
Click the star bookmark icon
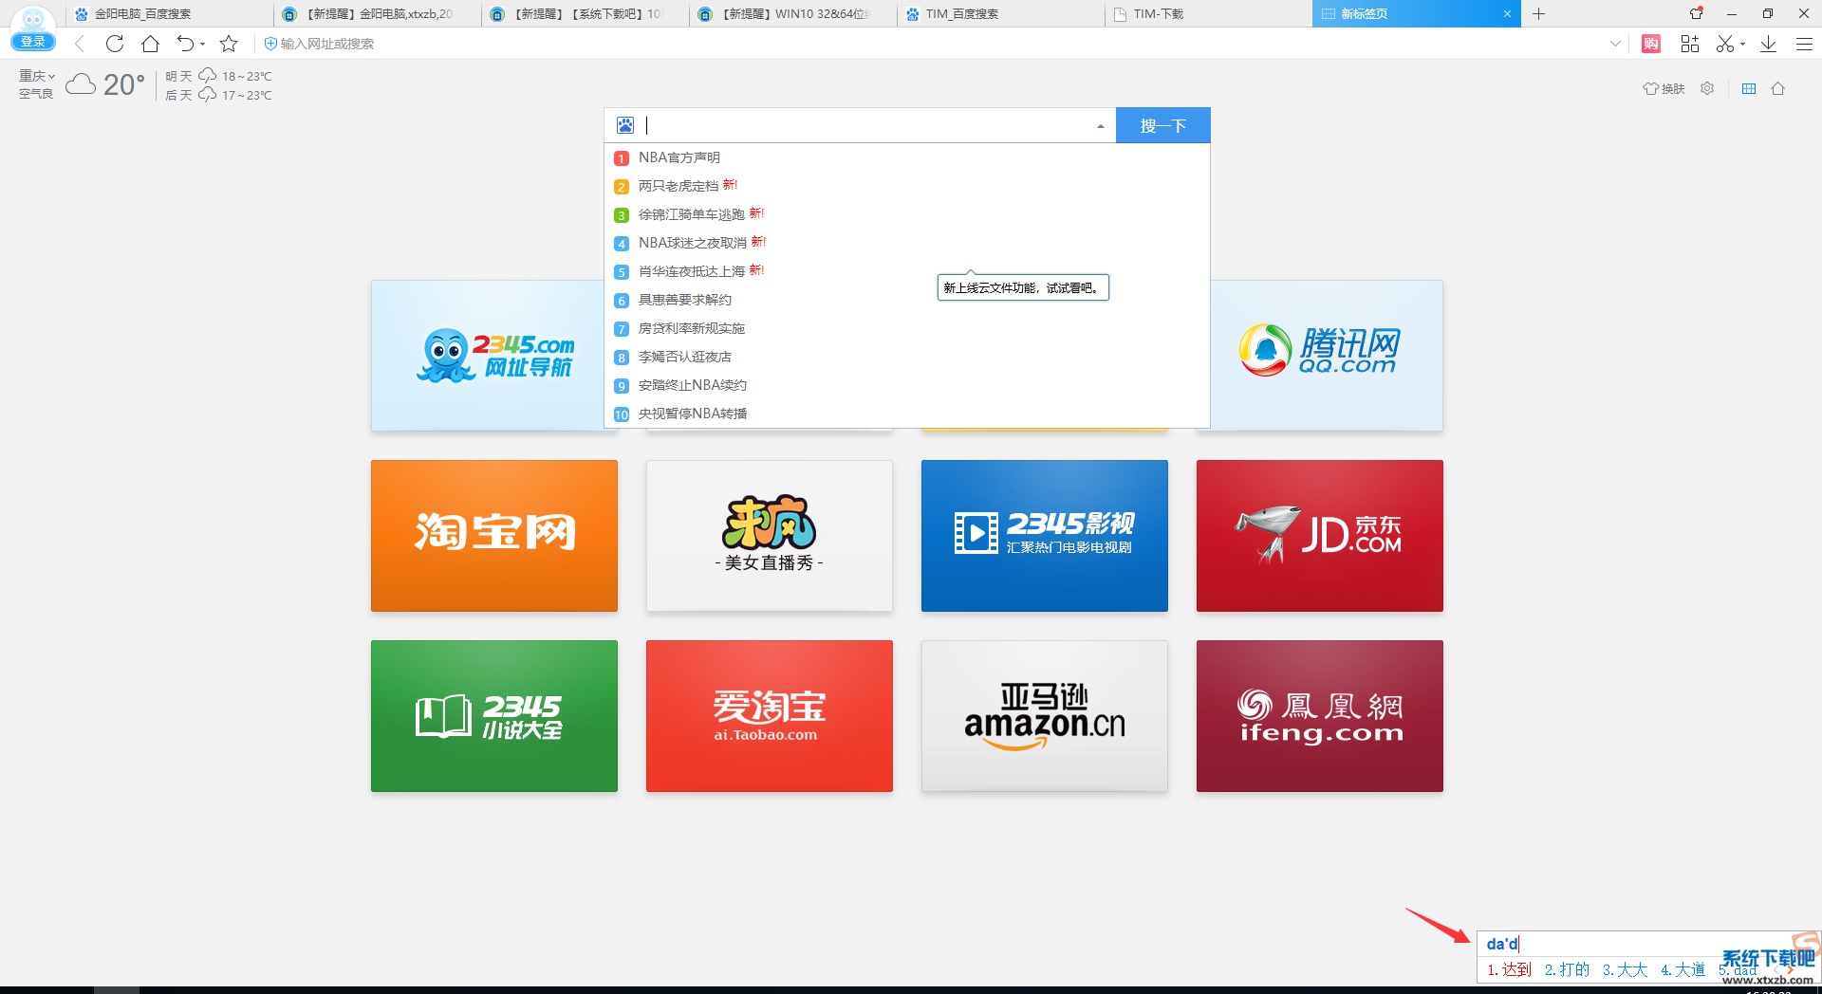(x=229, y=44)
